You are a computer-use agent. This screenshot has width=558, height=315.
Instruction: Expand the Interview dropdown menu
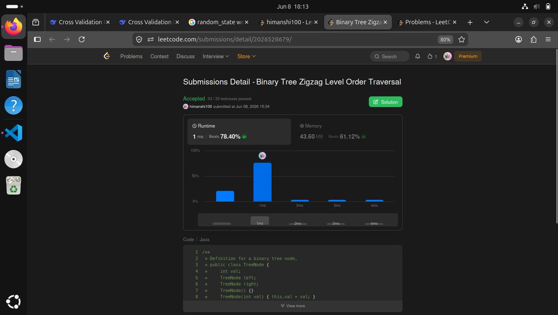pos(216,56)
